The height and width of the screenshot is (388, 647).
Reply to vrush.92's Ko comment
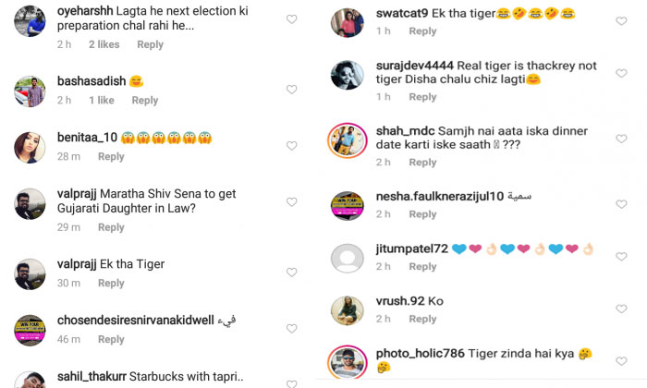[x=422, y=319]
